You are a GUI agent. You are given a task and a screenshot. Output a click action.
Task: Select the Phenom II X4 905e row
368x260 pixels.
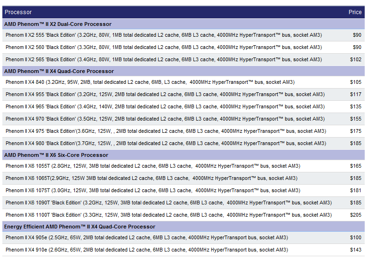click(x=184, y=238)
